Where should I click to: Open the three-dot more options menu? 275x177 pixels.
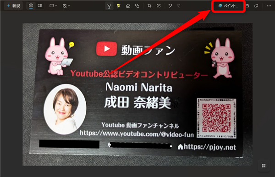[x=269, y=6]
